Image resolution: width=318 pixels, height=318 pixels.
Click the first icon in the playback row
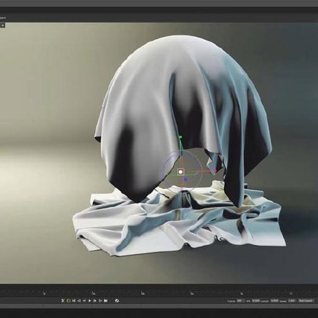pos(62,301)
